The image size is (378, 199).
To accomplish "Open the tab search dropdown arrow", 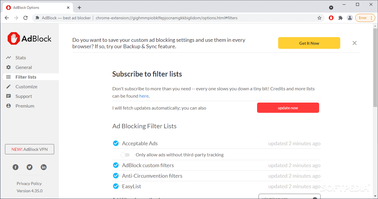I will 331,8.
